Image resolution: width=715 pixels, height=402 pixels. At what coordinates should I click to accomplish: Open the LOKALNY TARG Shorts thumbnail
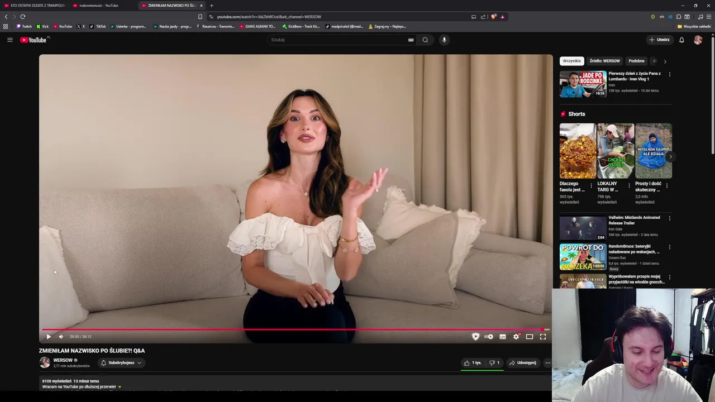(616, 151)
